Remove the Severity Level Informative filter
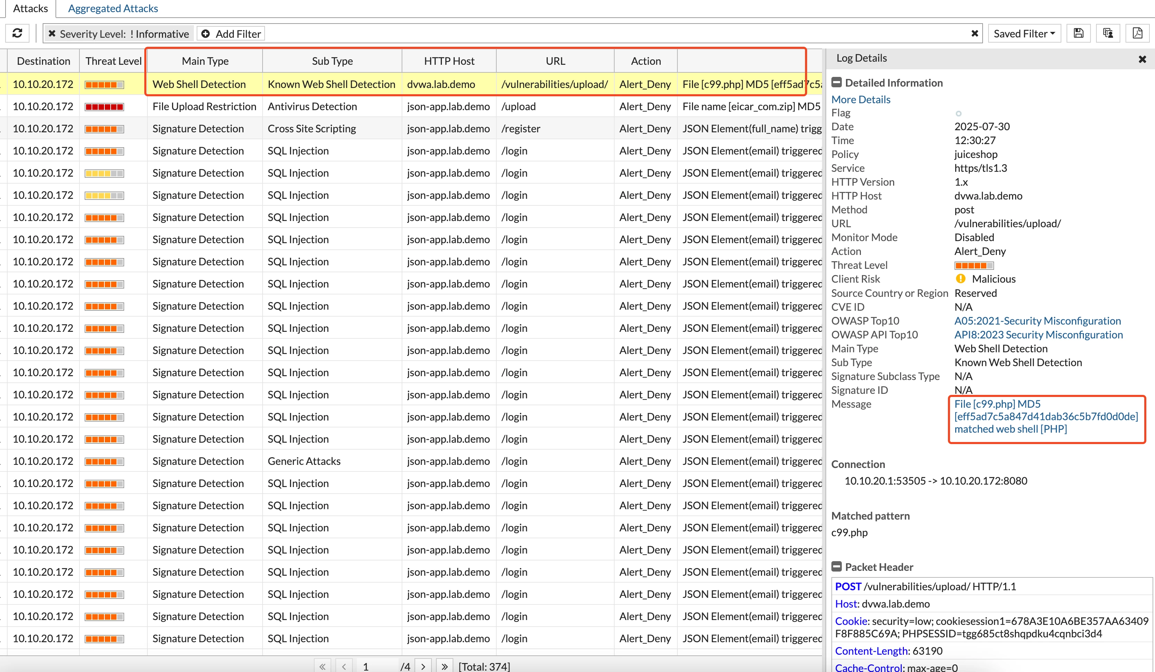 click(52, 33)
